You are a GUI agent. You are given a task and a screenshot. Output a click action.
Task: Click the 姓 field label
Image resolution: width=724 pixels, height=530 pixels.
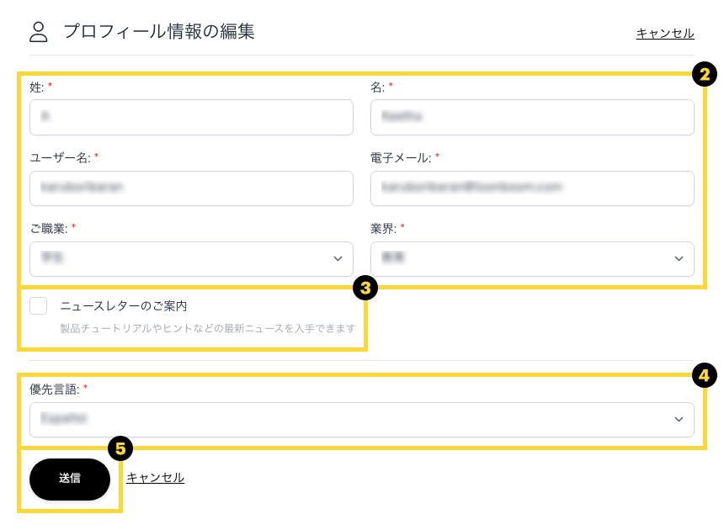click(36, 87)
